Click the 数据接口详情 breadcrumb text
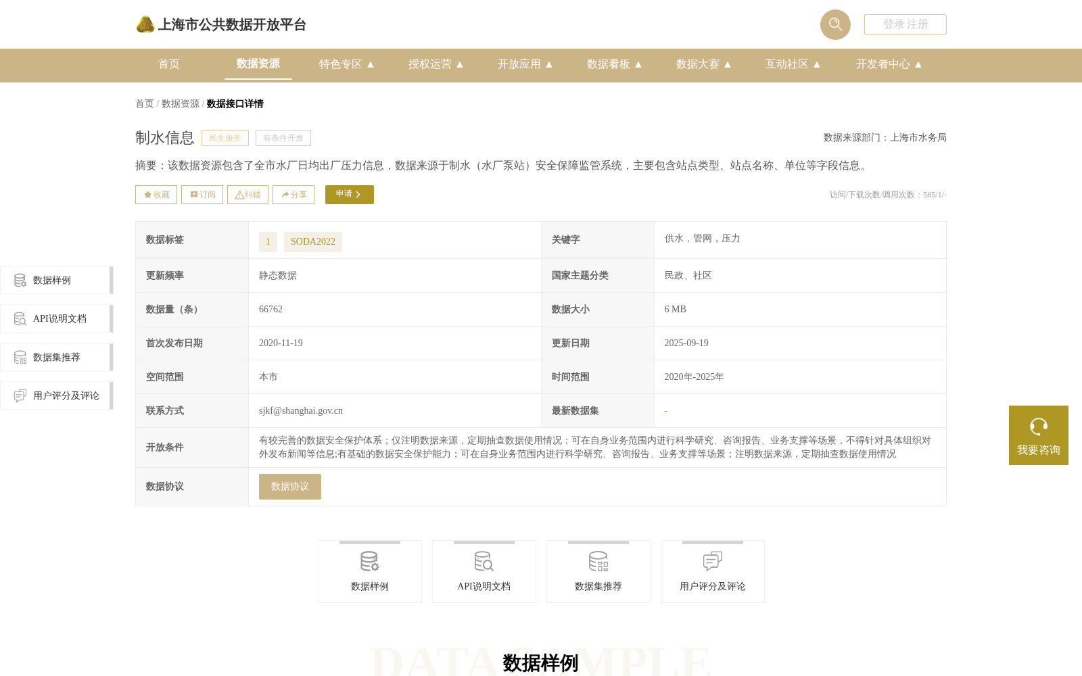Screen dimensions: 1082x676 point(235,103)
